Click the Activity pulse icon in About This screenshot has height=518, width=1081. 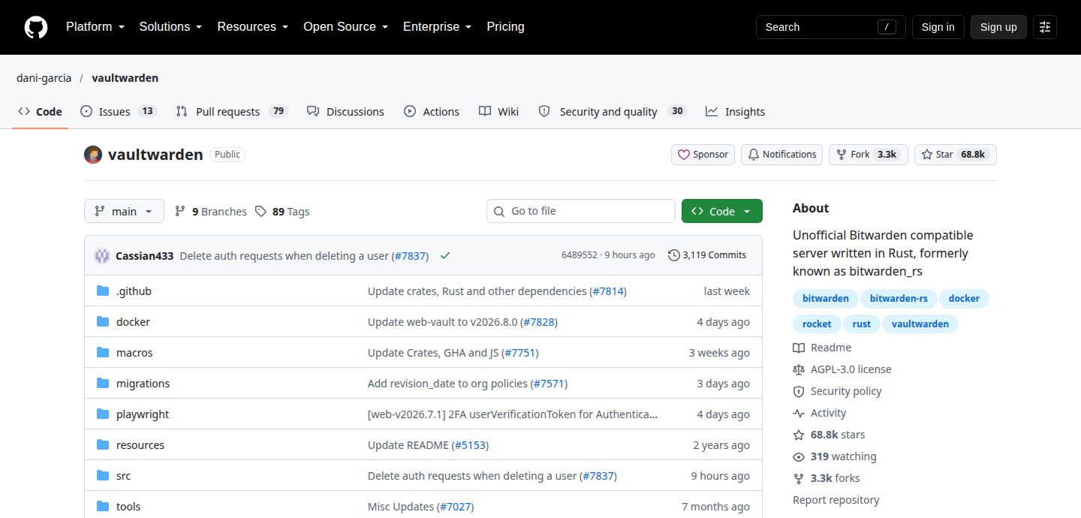(x=799, y=413)
